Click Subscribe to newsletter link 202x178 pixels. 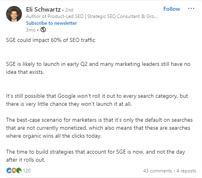coord(52,23)
